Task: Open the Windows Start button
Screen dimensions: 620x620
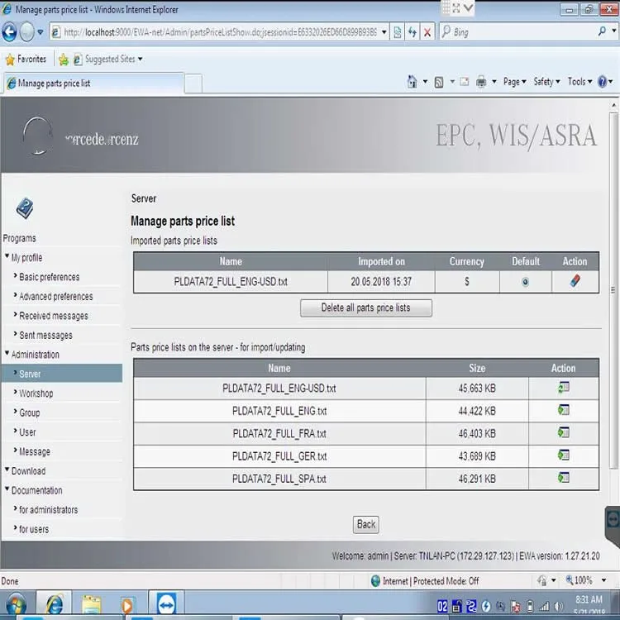Action: (15, 605)
